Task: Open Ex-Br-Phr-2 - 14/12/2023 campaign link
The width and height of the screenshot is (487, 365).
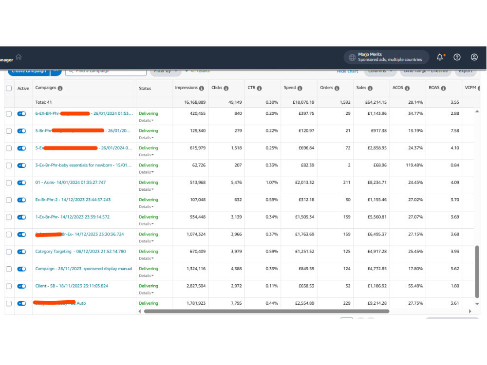Action: coord(73,200)
